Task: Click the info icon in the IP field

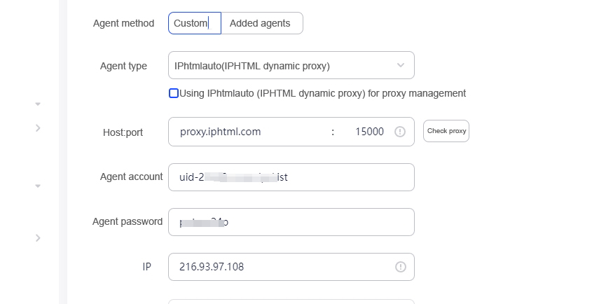Action: 400,267
